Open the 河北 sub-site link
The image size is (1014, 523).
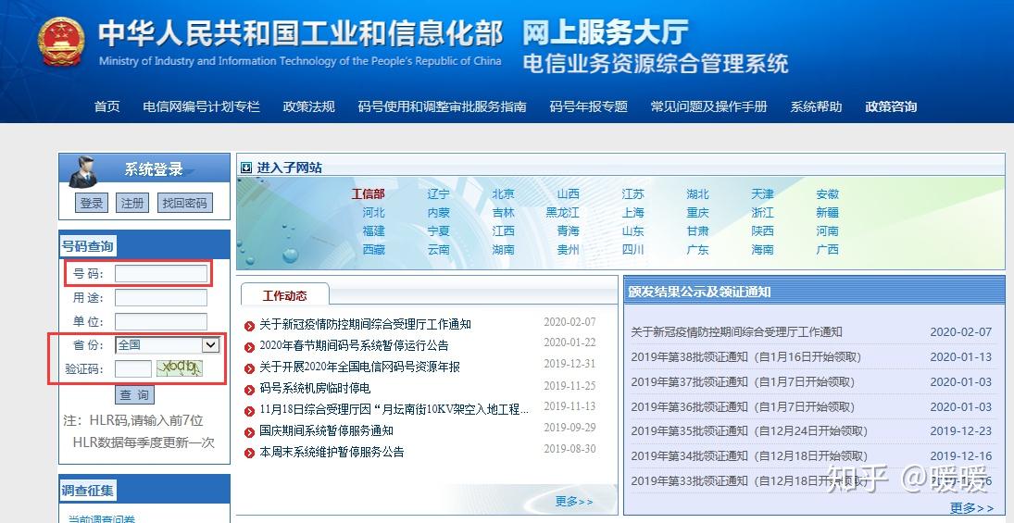374,213
